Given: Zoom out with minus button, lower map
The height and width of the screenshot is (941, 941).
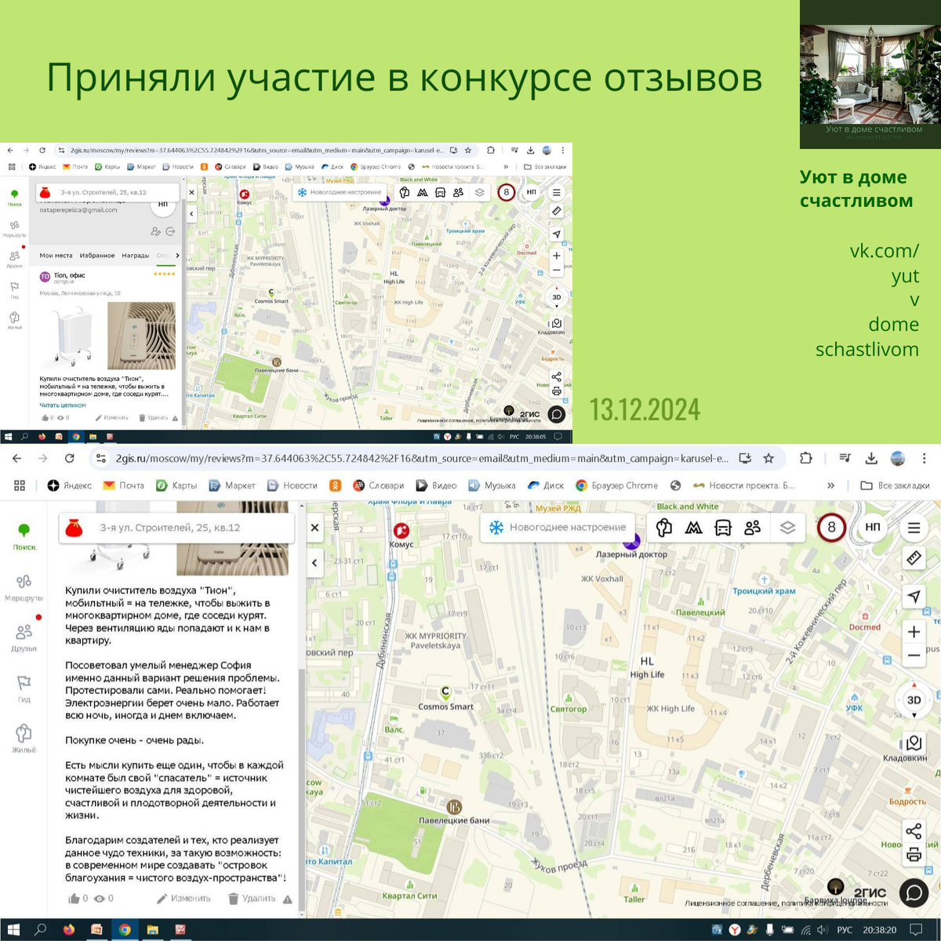Looking at the screenshot, I should point(914,656).
